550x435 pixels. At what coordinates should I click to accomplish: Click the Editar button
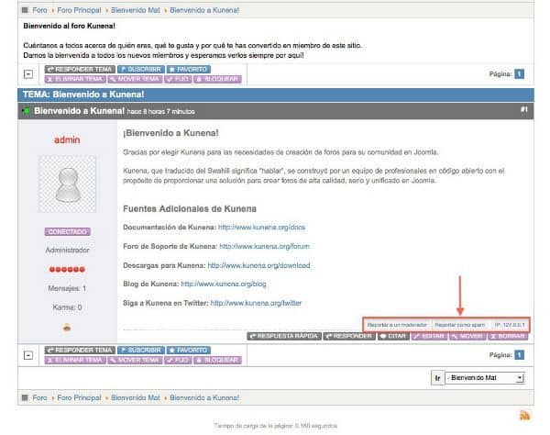pyautogui.click(x=429, y=336)
